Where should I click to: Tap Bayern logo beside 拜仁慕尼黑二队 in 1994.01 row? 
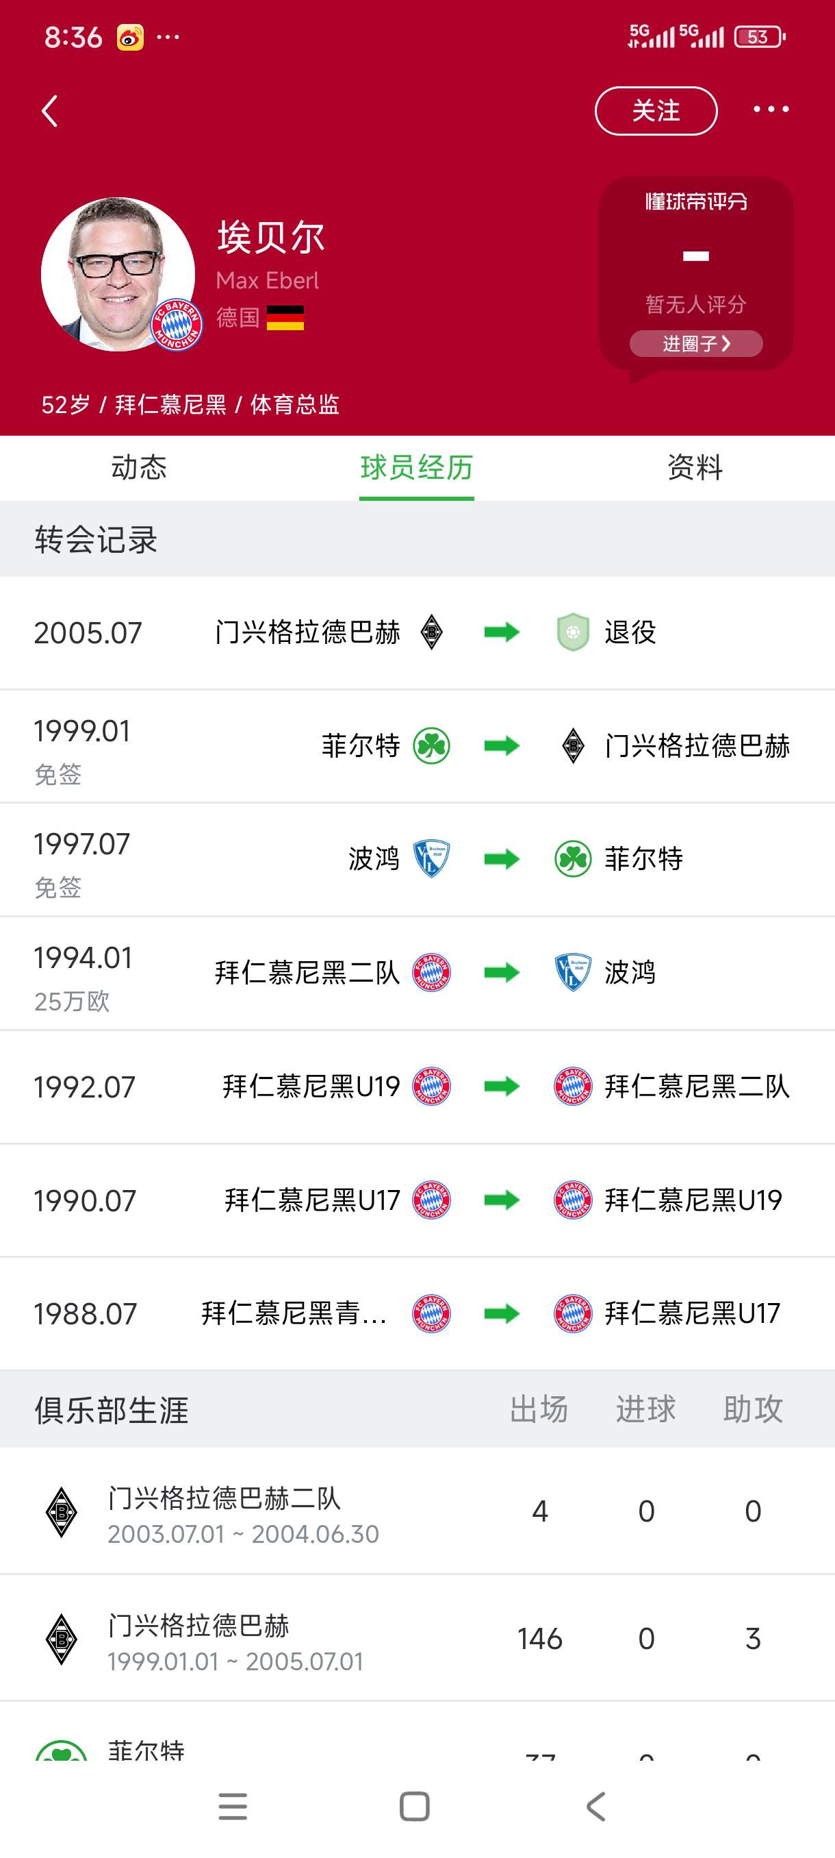[x=431, y=972]
